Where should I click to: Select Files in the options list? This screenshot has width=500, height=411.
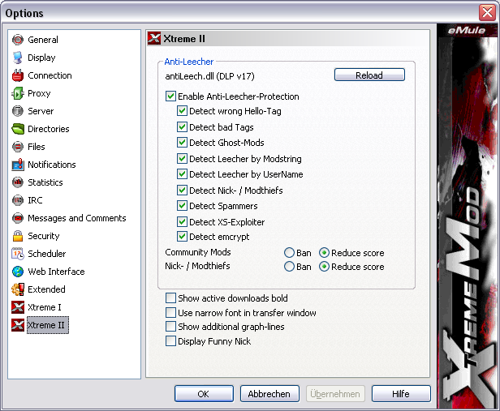[37, 147]
